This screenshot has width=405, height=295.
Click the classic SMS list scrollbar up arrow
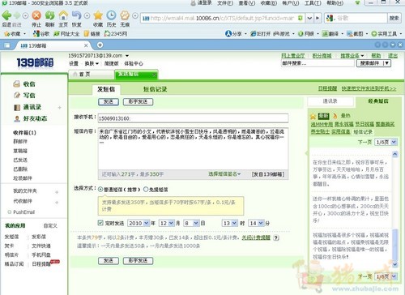[x=394, y=154]
